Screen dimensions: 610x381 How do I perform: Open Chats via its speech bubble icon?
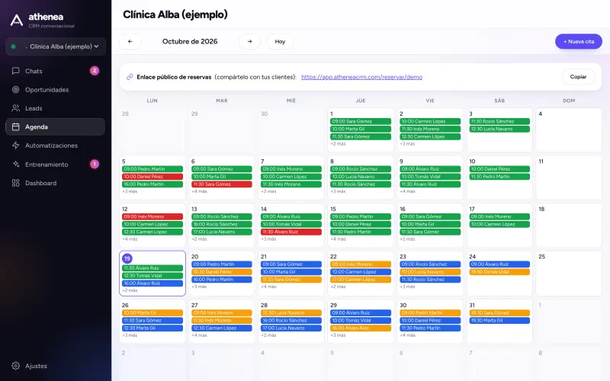[15, 71]
